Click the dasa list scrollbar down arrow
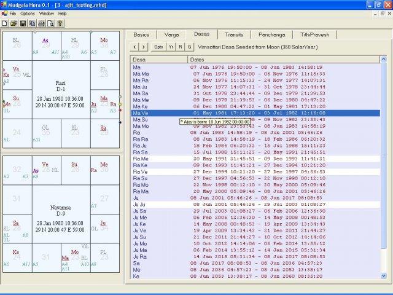Screen dimensions: 393x295 (x=384, y=276)
